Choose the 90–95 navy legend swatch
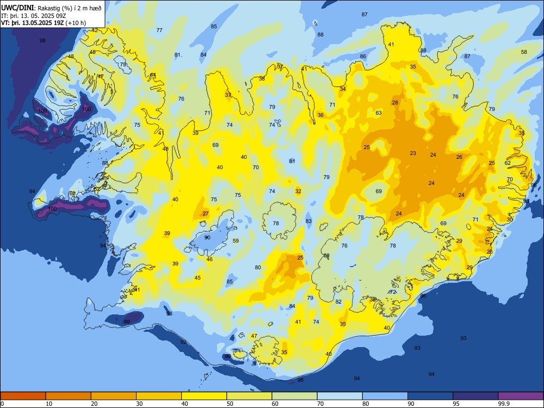The height and width of the screenshot is (408, 544). click(x=430, y=396)
